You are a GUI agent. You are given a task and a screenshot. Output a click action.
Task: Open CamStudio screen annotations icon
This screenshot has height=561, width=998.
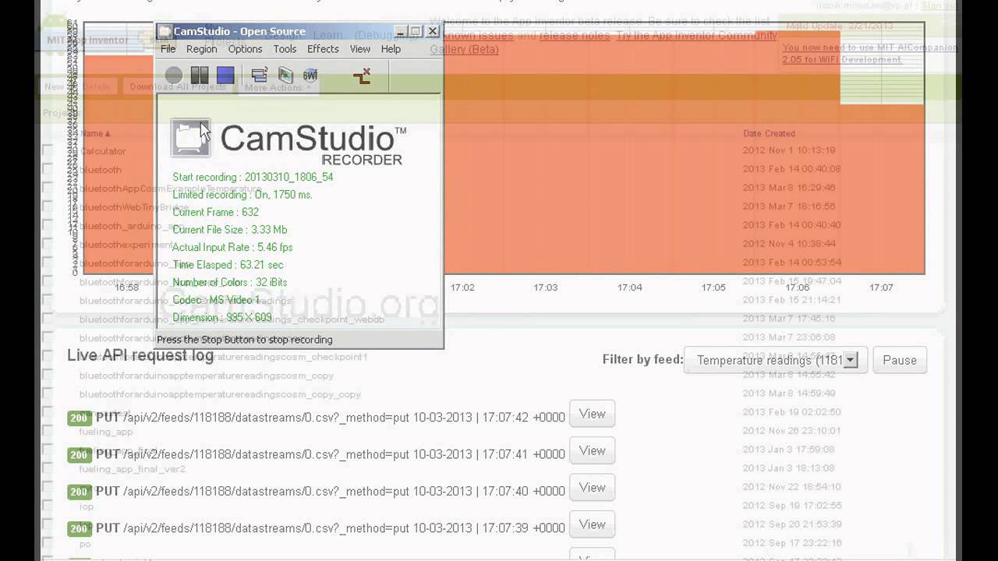[285, 75]
